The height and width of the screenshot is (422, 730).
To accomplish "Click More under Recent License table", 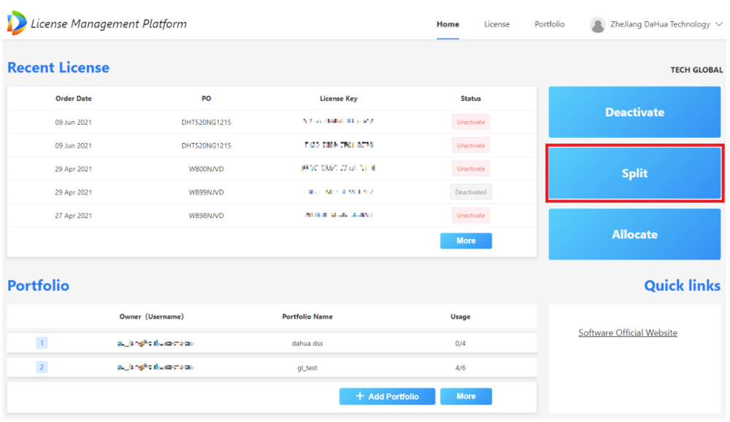I will (466, 241).
